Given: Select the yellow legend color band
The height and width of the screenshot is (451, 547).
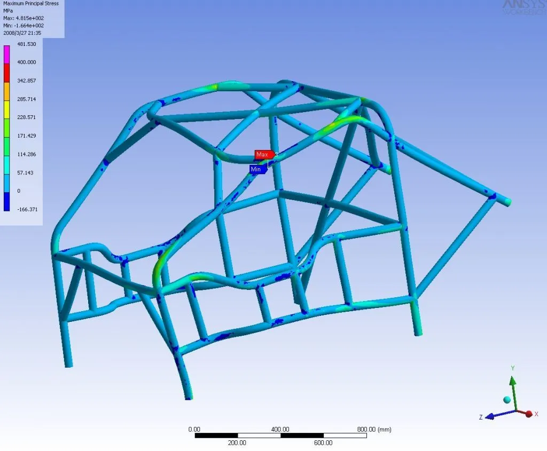Looking at the screenshot, I should pos(7,108).
